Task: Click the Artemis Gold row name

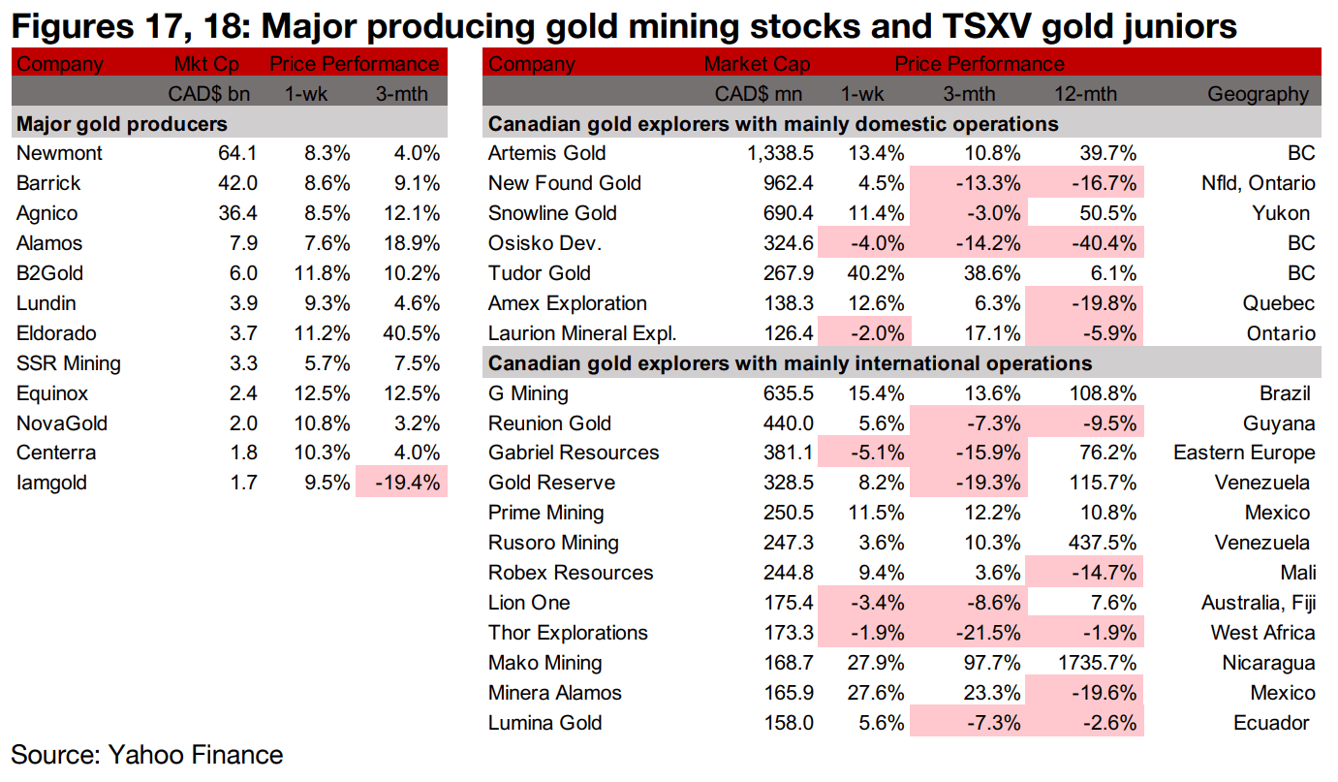Action: click(x=547, y=153)
